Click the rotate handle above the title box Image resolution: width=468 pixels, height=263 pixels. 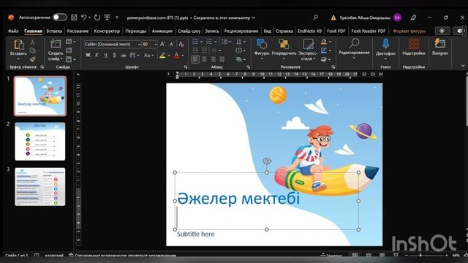[x=267, y=161]
